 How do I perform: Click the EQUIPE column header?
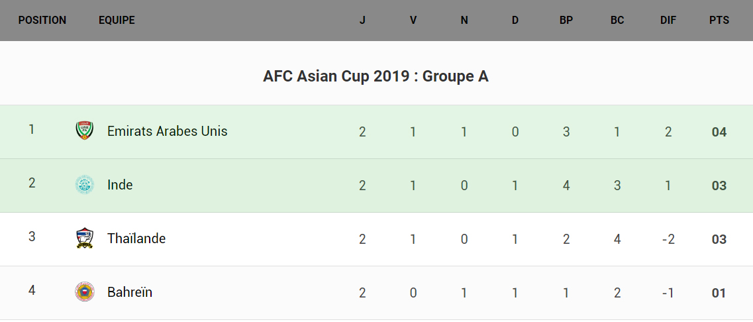point(117,21)
